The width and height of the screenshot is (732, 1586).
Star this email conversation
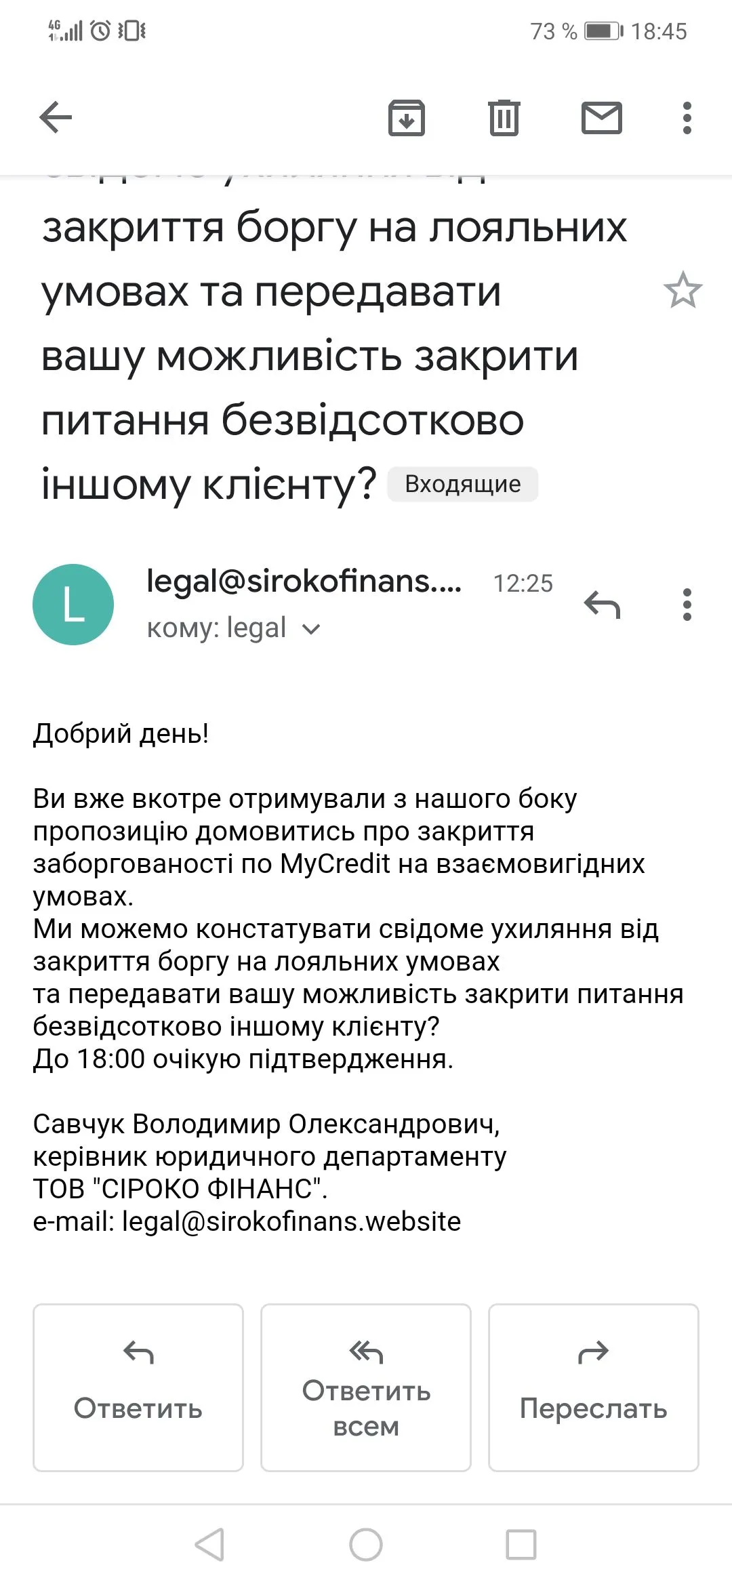point(683,291)
